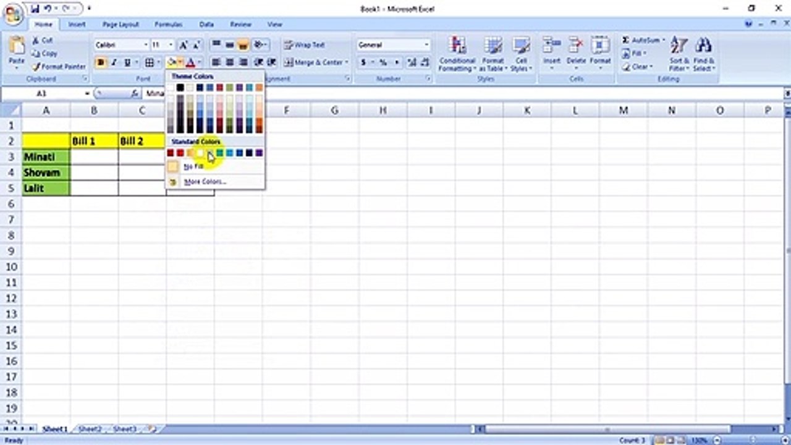Expand the Merge & Center dropdown arrow
The width and height of the screenshot is (791, 445).
tap(347, 62)
